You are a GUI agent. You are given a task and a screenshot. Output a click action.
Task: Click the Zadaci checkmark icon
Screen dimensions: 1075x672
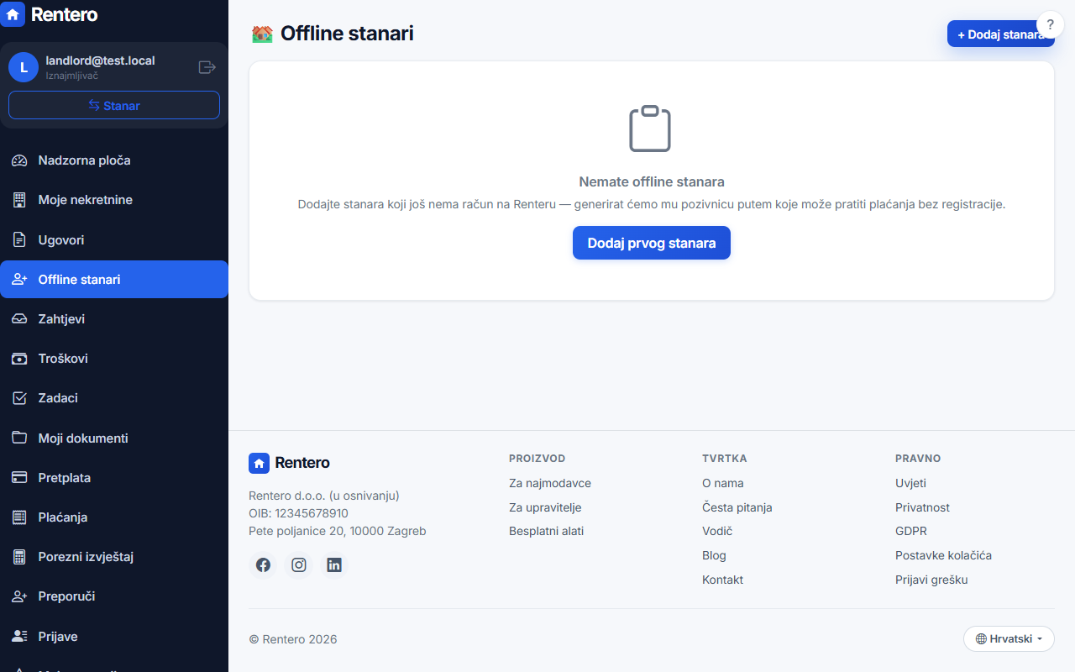[x=19, y=398]
